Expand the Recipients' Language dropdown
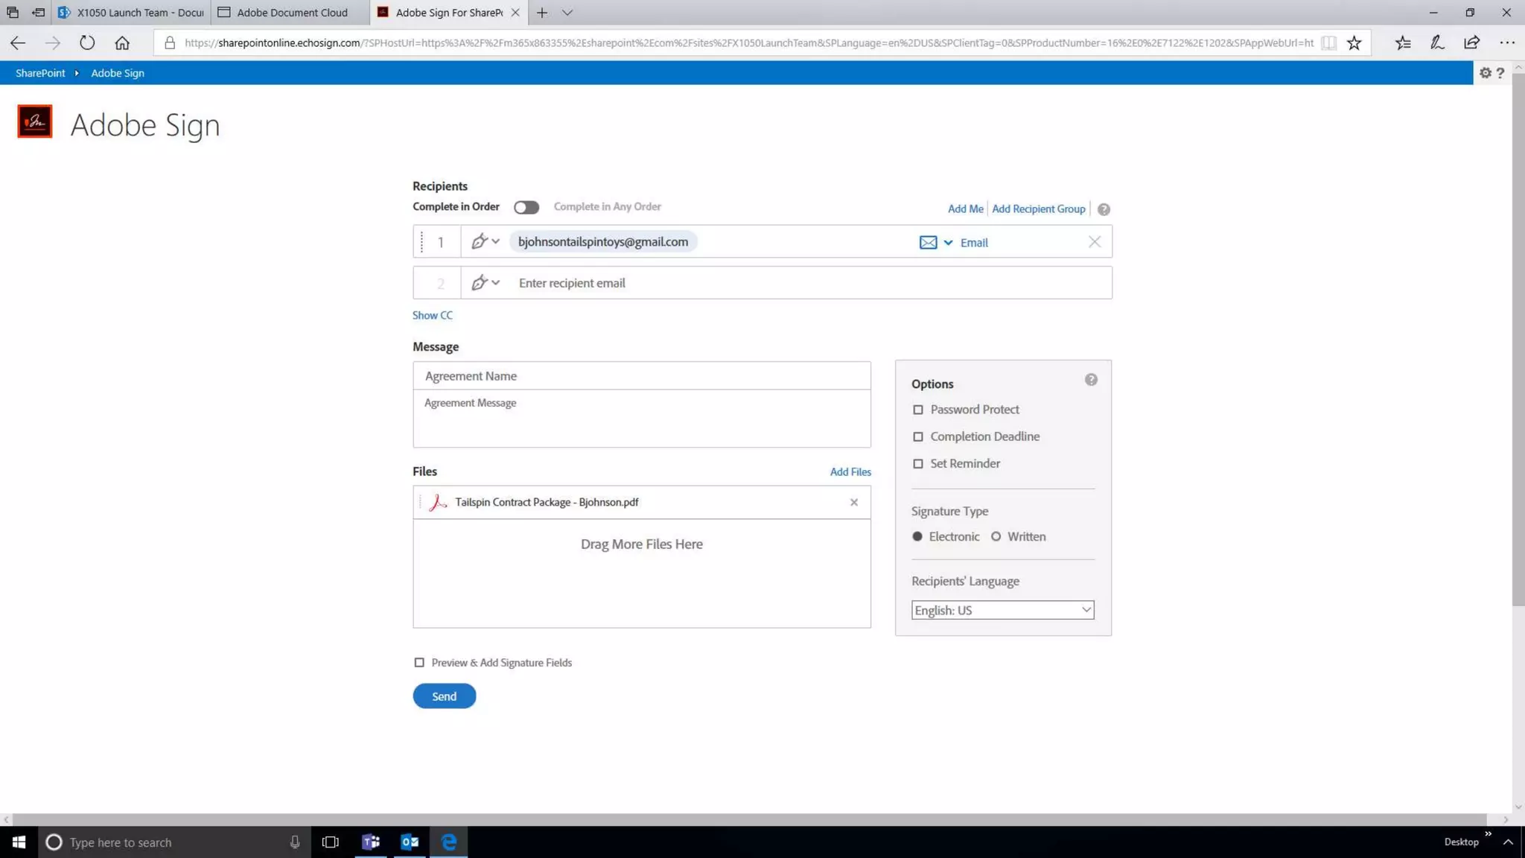The image size is (1525, 858). pos(1002,610)
